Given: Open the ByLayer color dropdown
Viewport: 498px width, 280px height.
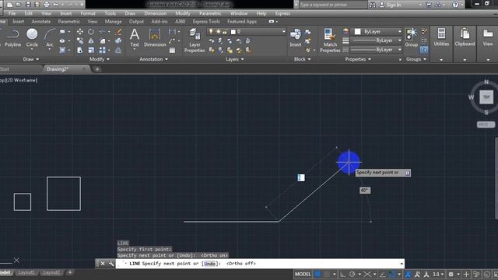Looking at the screenshot, I should tap(399, 31).
